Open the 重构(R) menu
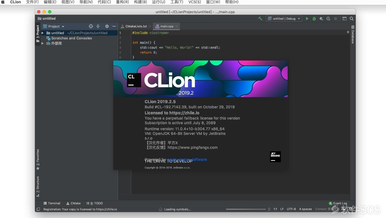The width and height of the screenshot is (386, 218). [122, 2]
